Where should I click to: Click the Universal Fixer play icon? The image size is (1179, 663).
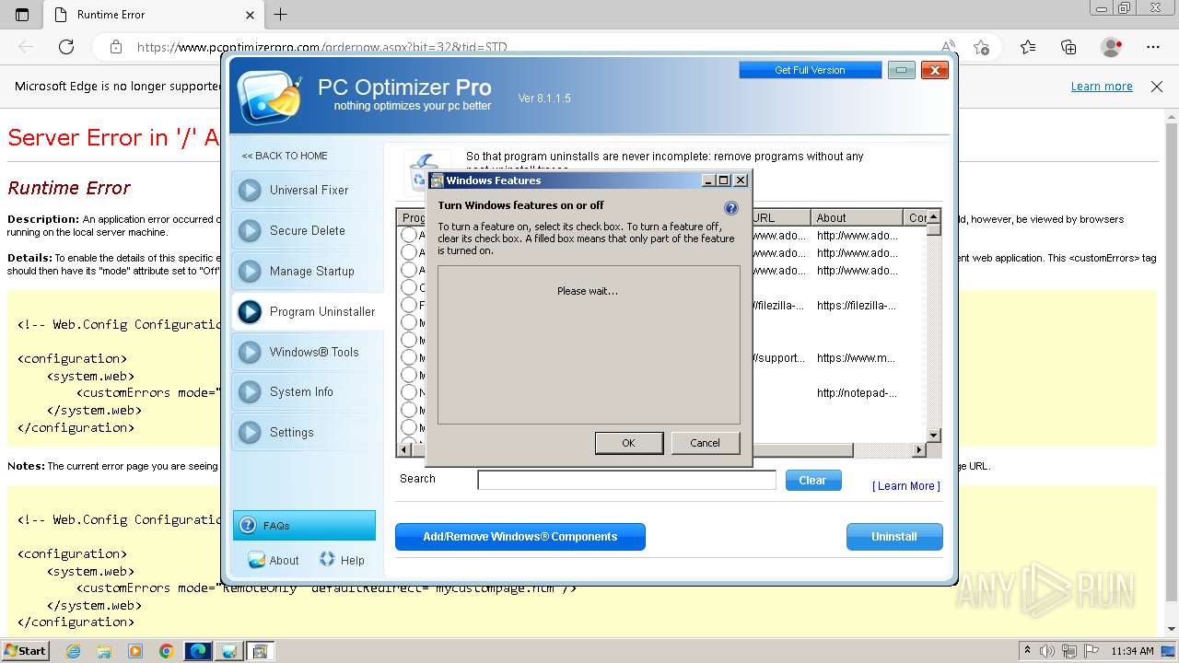point(250,191)
